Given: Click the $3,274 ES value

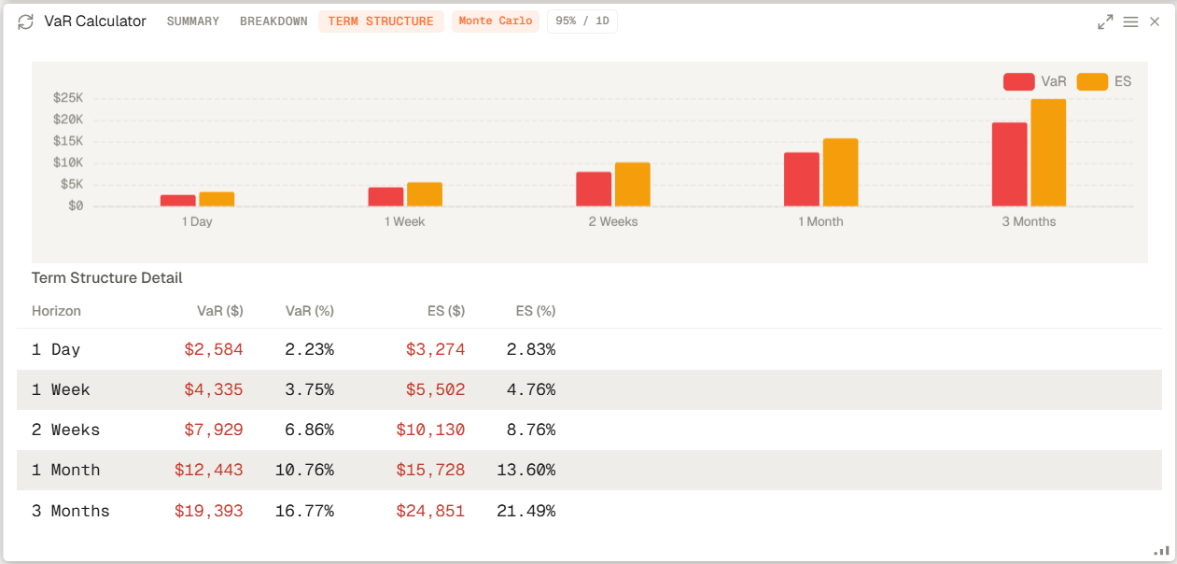Looking at the screenshot, I should tap(435, 349).
